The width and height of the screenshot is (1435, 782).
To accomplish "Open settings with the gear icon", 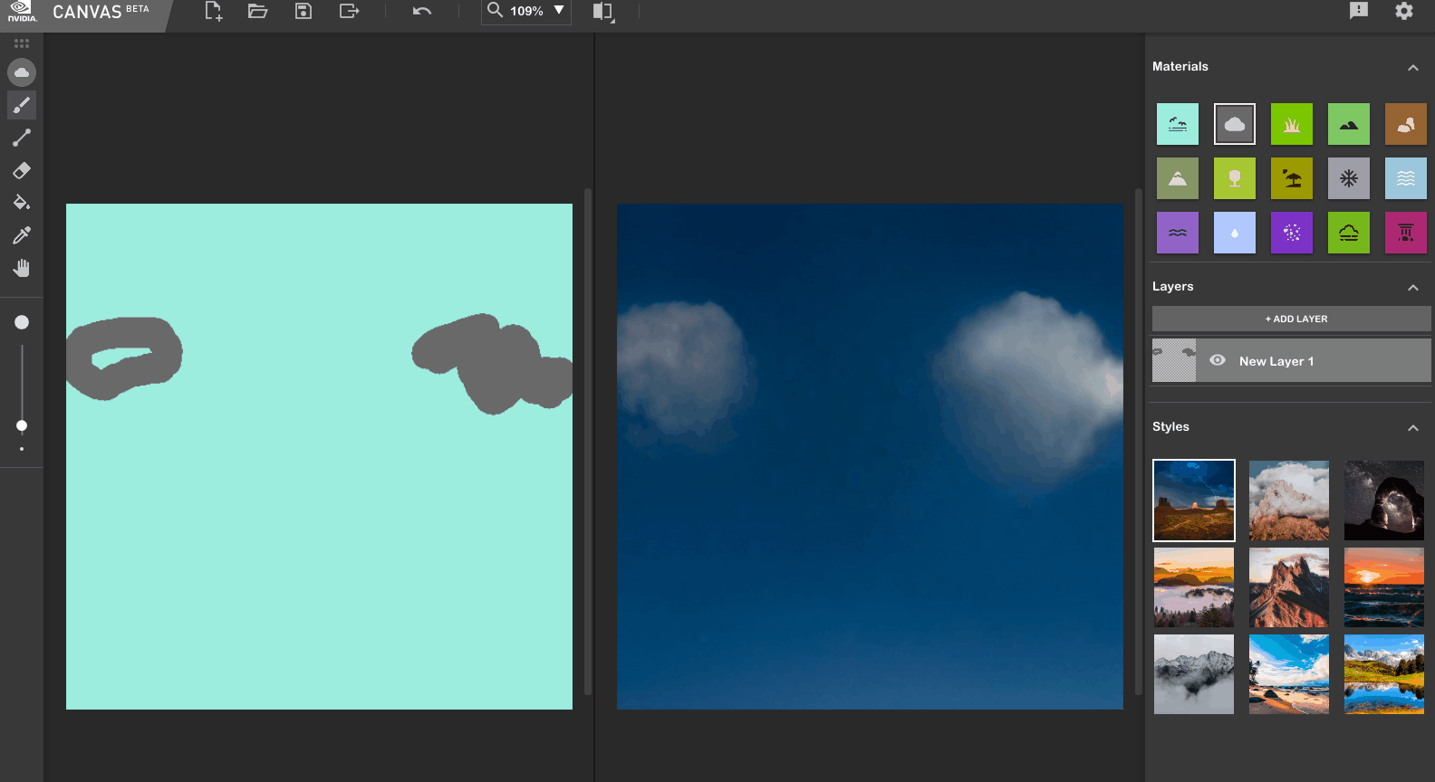I will [1403, 11].
